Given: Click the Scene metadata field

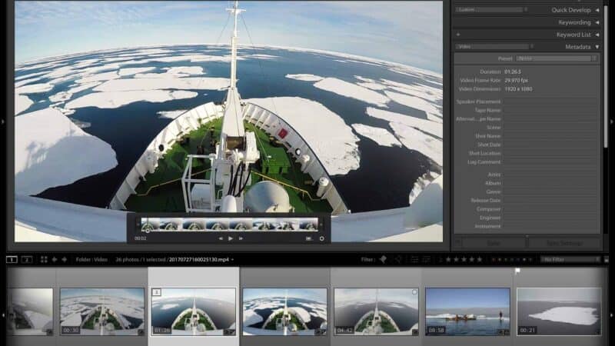Looking at the screenshot, I should (550, 128).
